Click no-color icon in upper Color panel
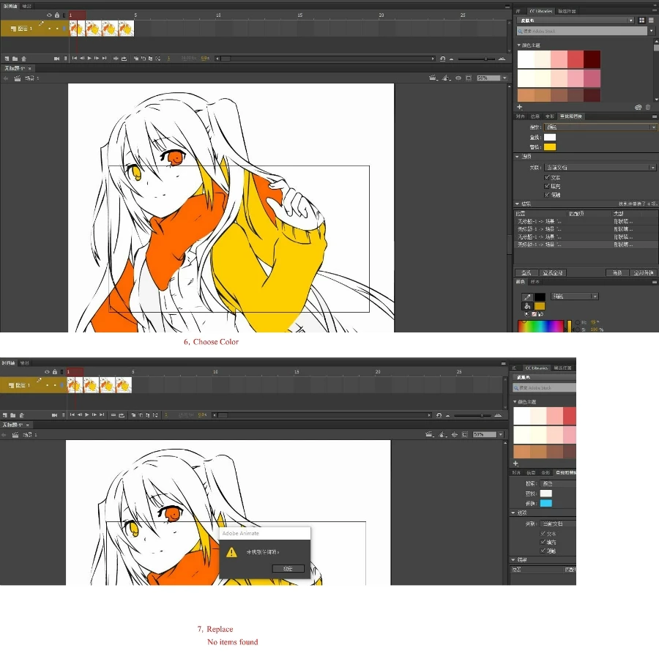This screenshot has height=659, width=659. point(535,314)
